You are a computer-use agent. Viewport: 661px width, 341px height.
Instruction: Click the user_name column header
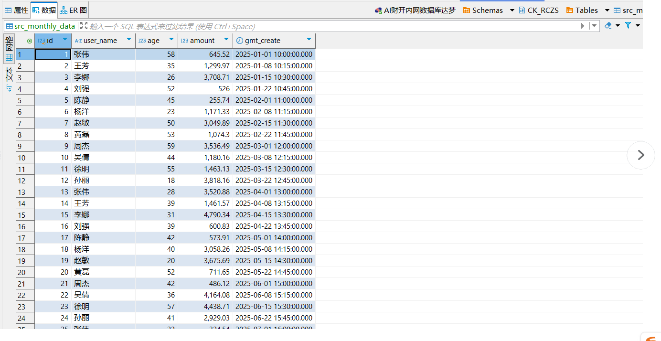point(104,41)
